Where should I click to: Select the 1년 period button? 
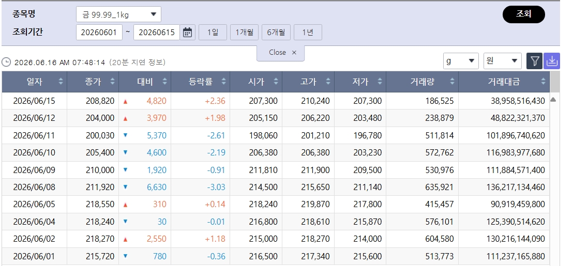point(308,32)
